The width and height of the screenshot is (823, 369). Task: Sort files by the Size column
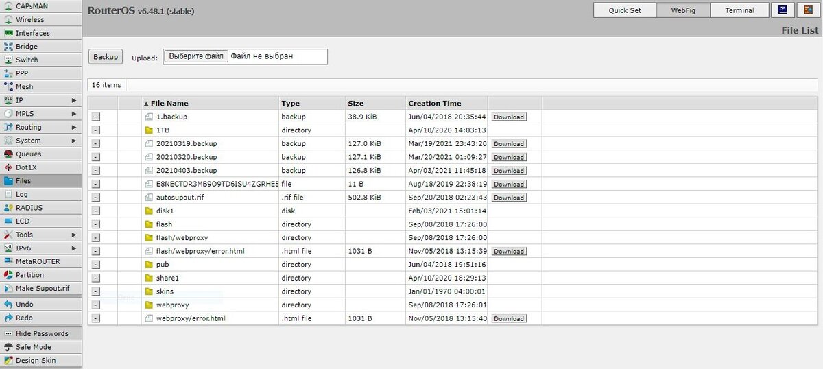376,103
